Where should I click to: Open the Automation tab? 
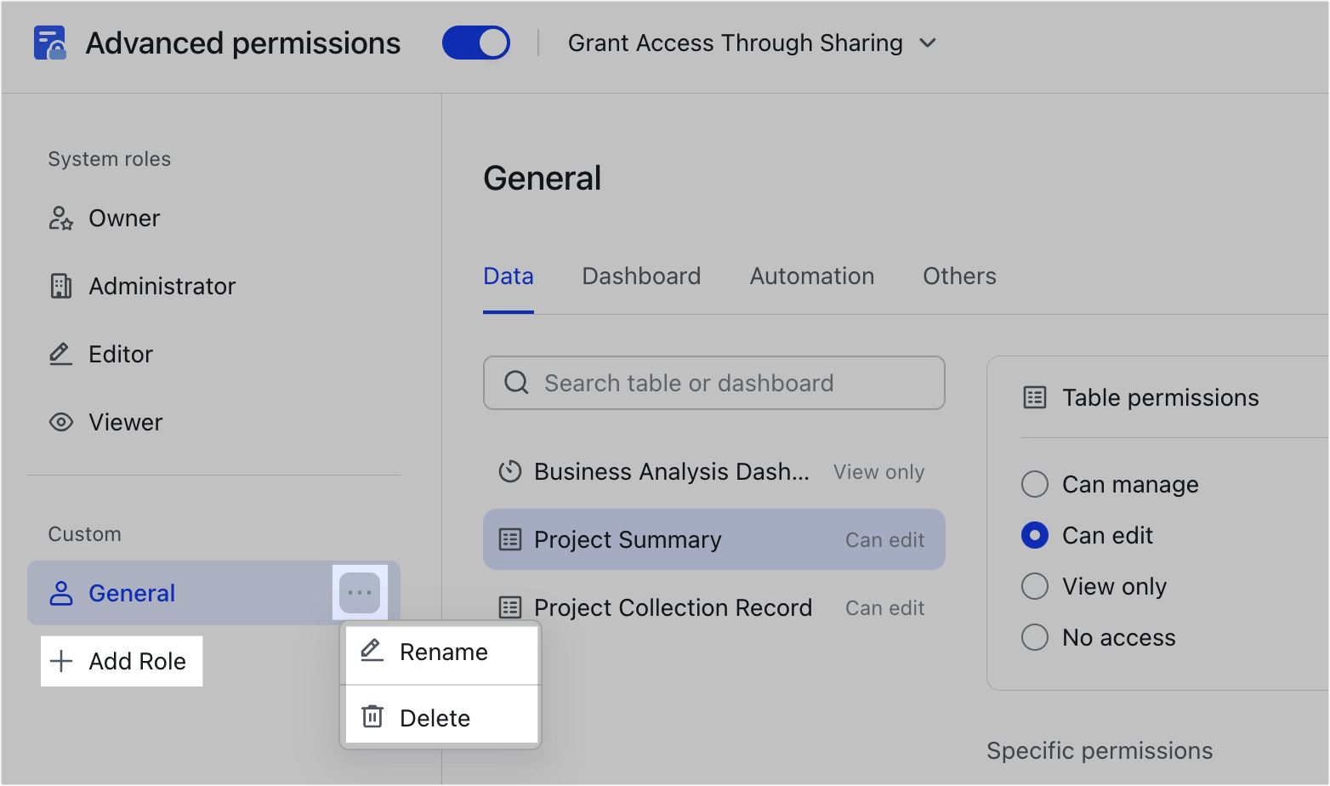(811, 276)
